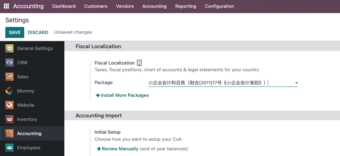The image size is (340, 156).
Task: Discard the unsaved changes
Action: tap(38, 32)
